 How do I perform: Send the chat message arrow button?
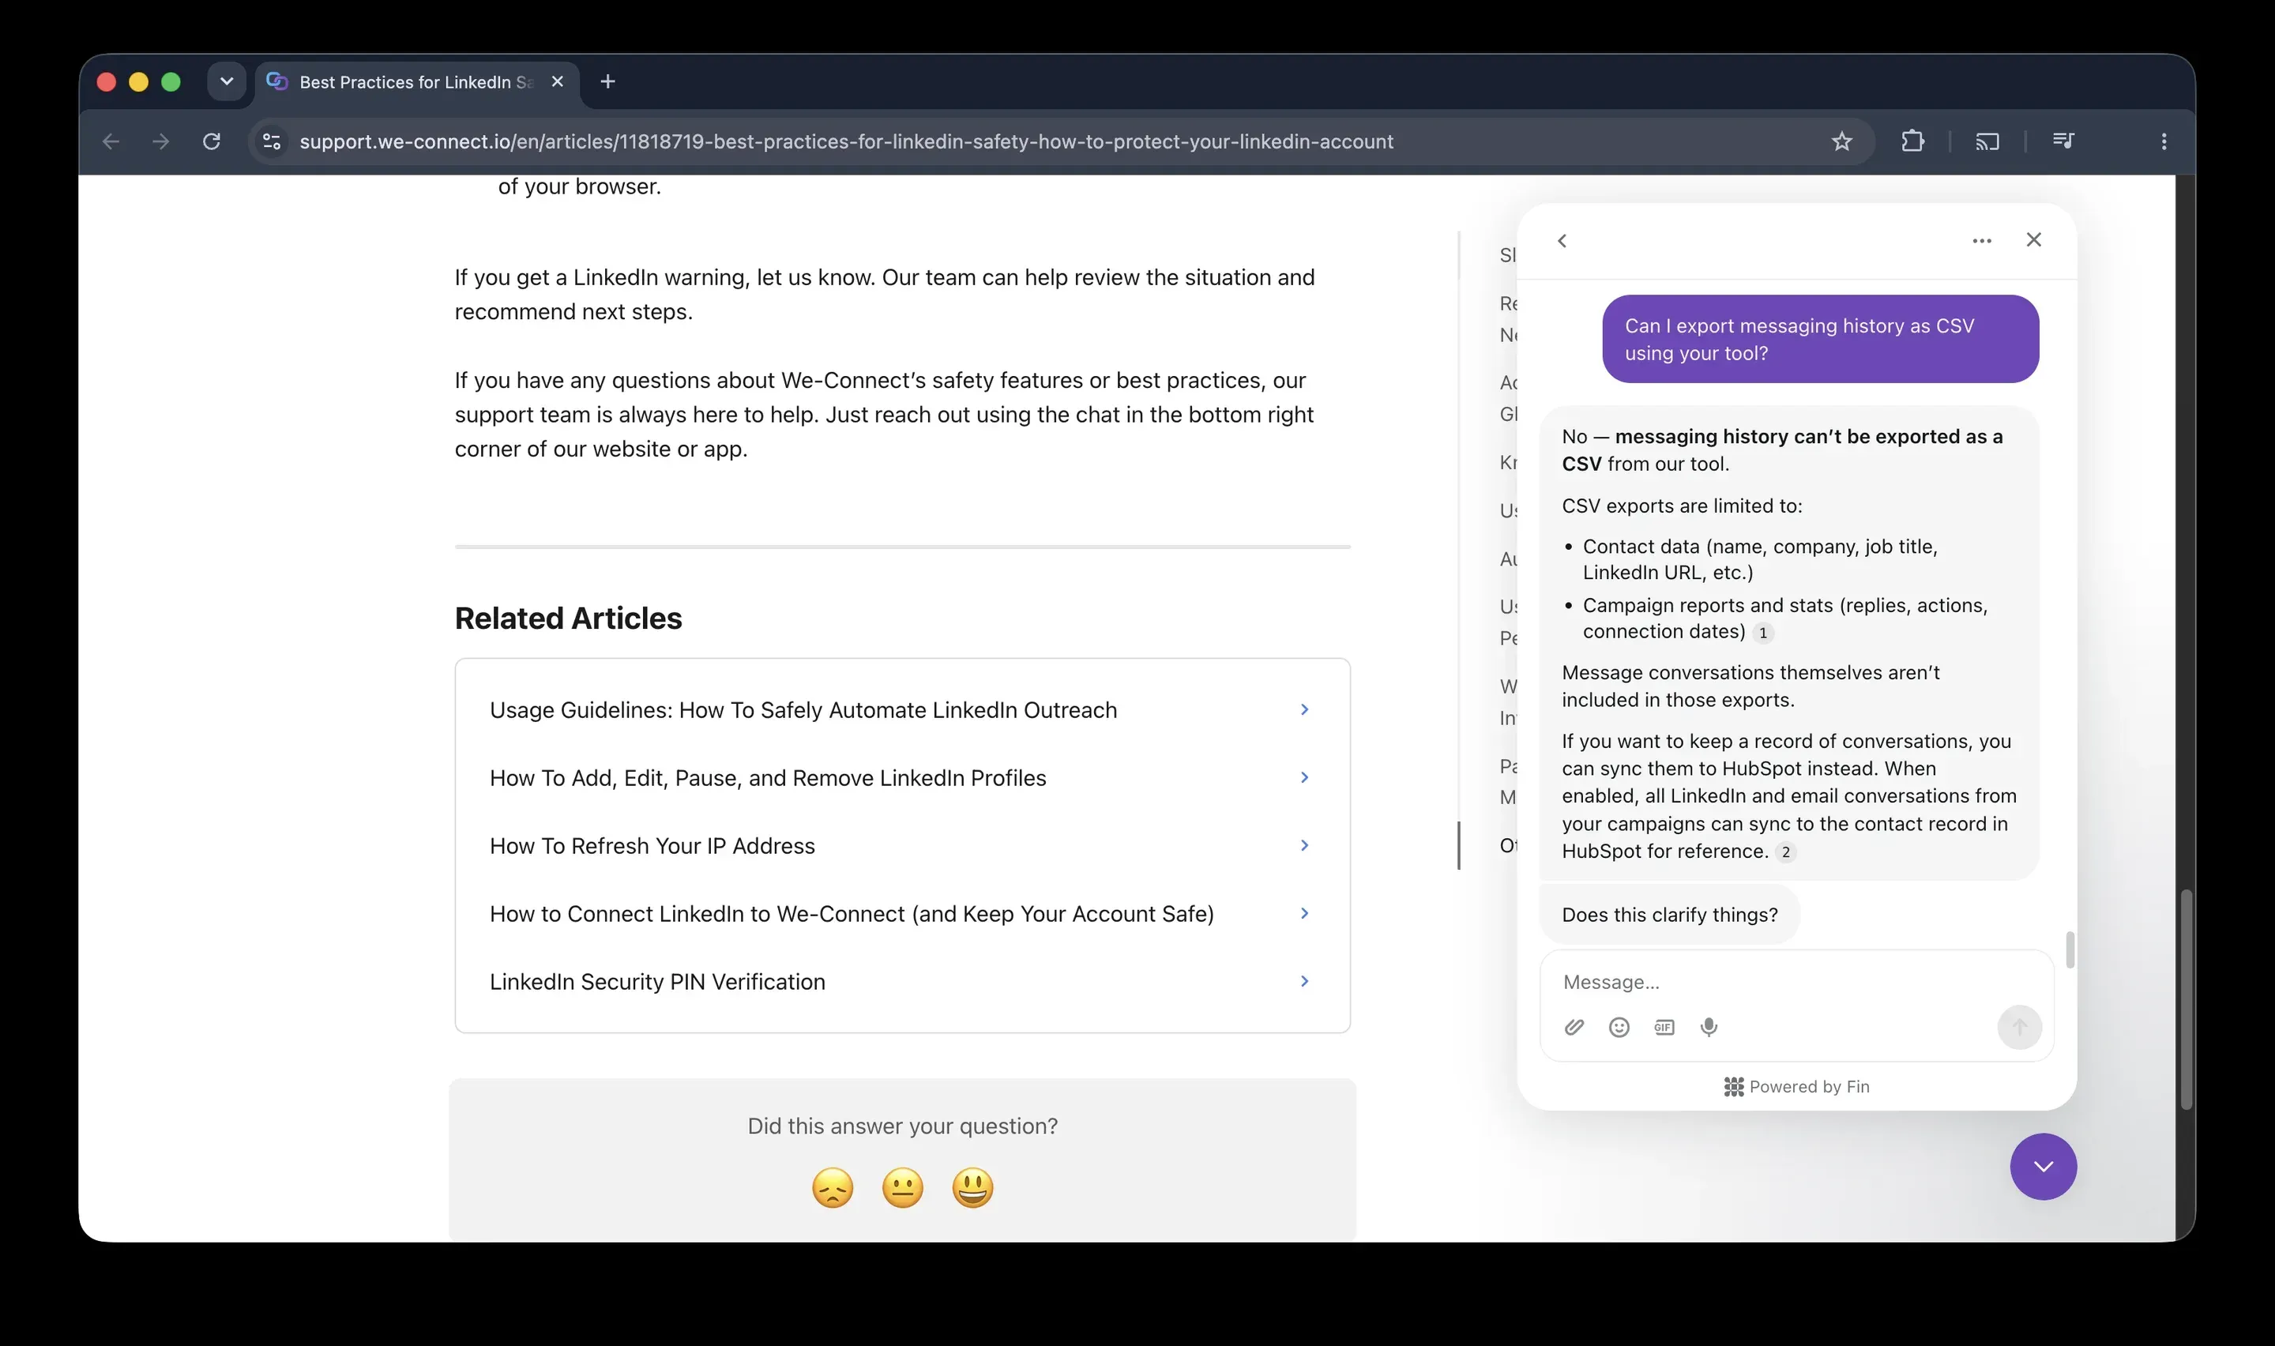coord(2019,1027)
